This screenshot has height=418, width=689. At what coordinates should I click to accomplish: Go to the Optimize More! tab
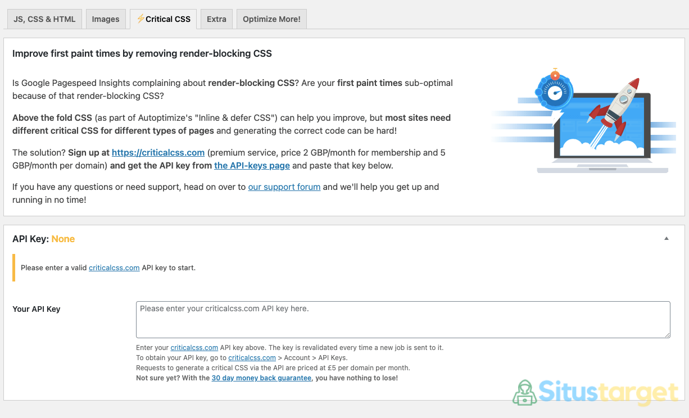pyautogui.click(x=271, y=19)
